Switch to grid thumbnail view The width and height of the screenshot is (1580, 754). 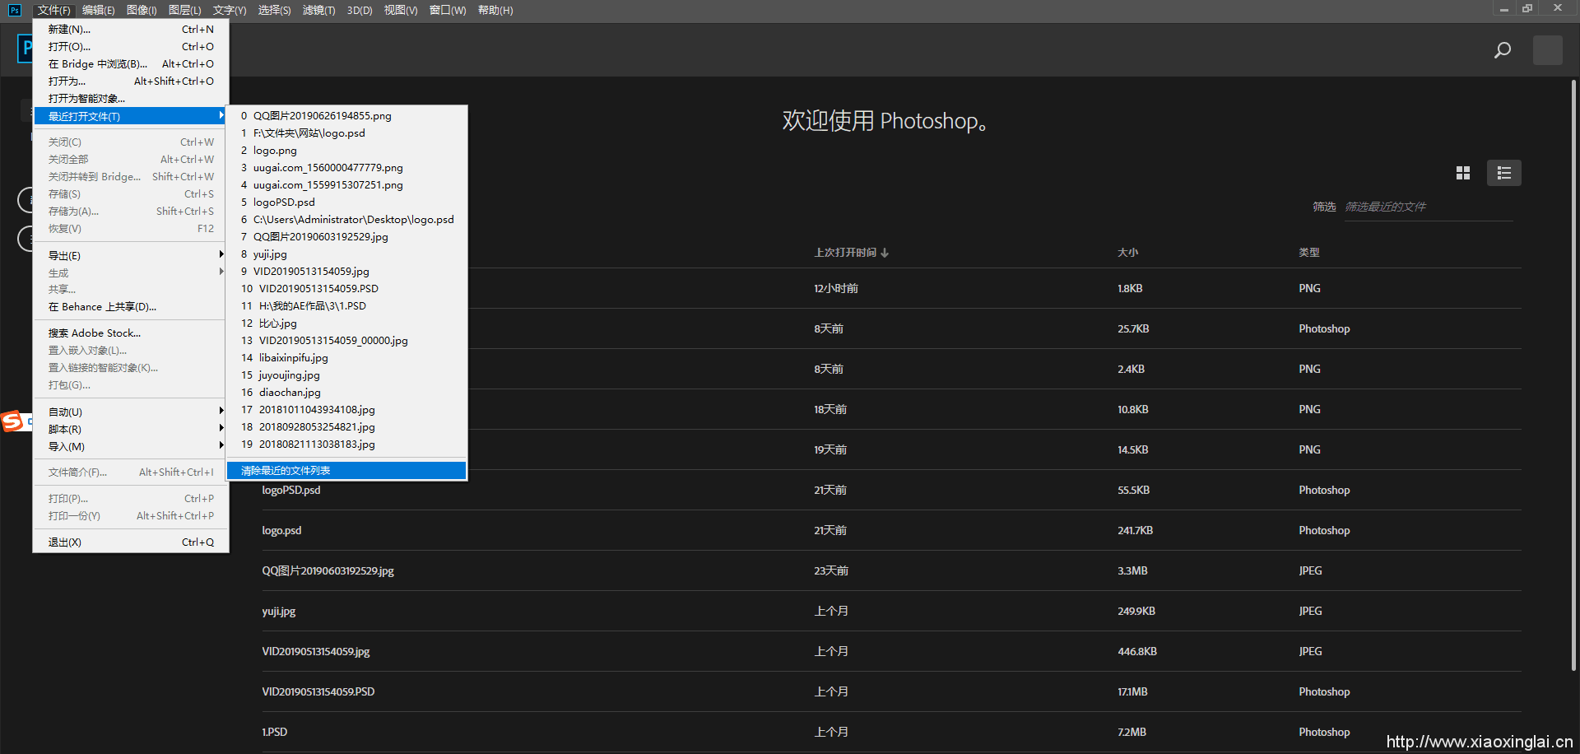point(1462,173)
